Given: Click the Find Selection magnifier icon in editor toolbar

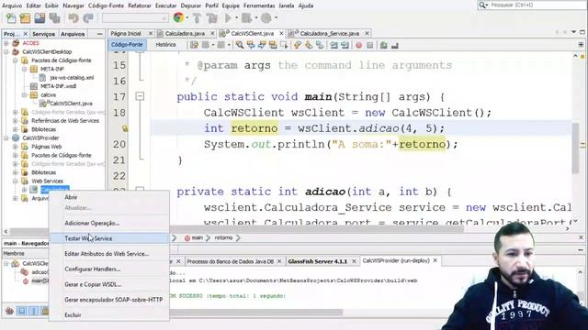Looking at the screenshot, I should [239, 45].
